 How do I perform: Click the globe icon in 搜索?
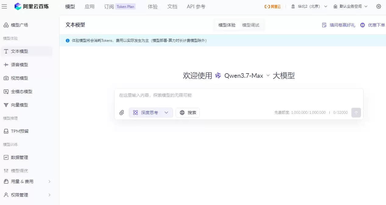(182, 113)
